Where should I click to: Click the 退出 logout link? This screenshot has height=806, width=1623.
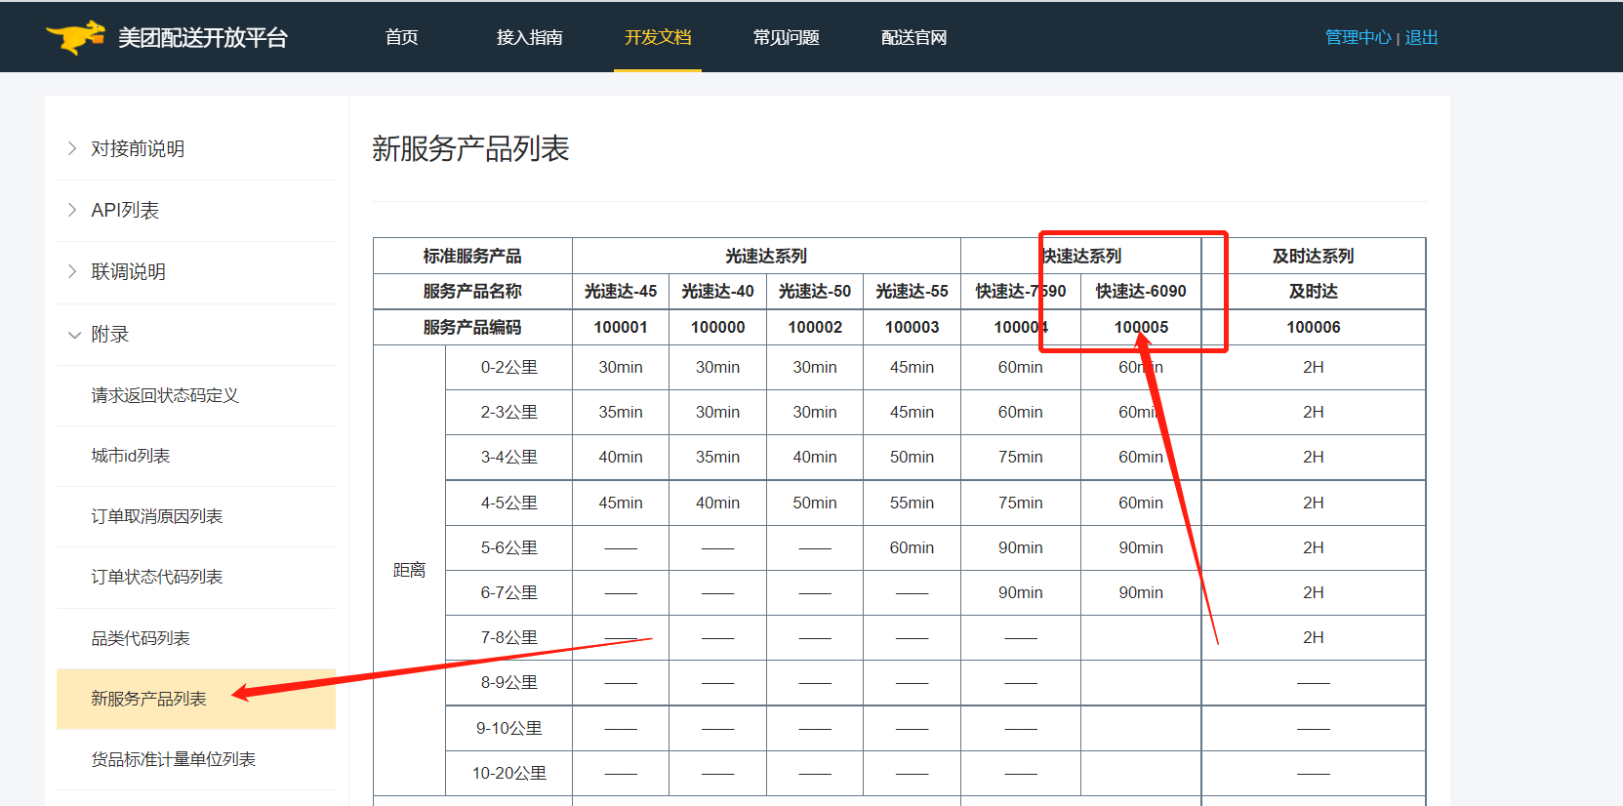click(1421, 37)
